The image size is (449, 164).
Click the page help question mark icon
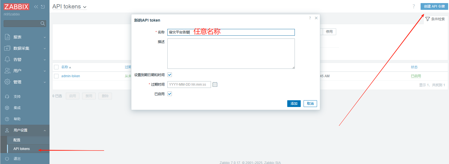tap(414, 6)
